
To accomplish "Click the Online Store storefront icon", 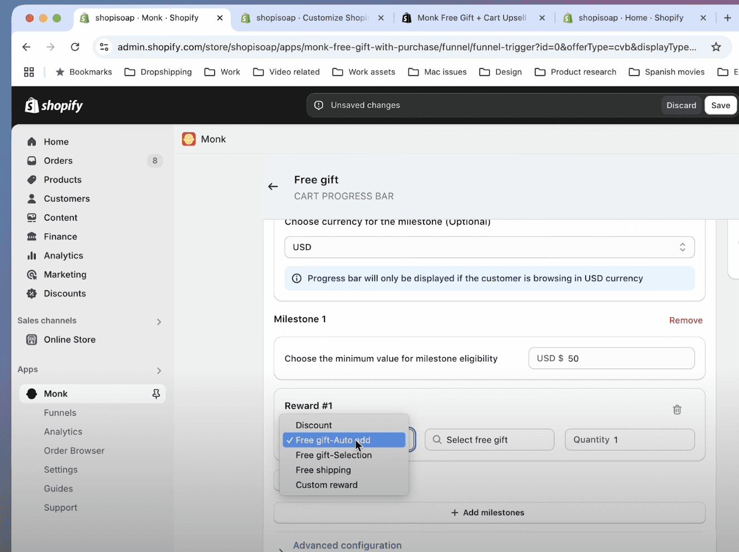I will [x=32, y=340].
